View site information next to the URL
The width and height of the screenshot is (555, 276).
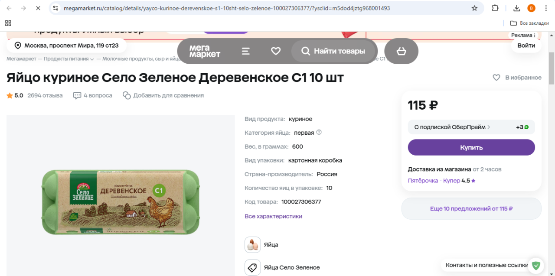[x=55, y=8]
